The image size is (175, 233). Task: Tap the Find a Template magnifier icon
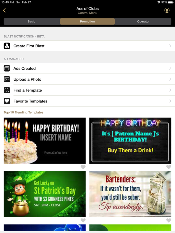point(7,90)
